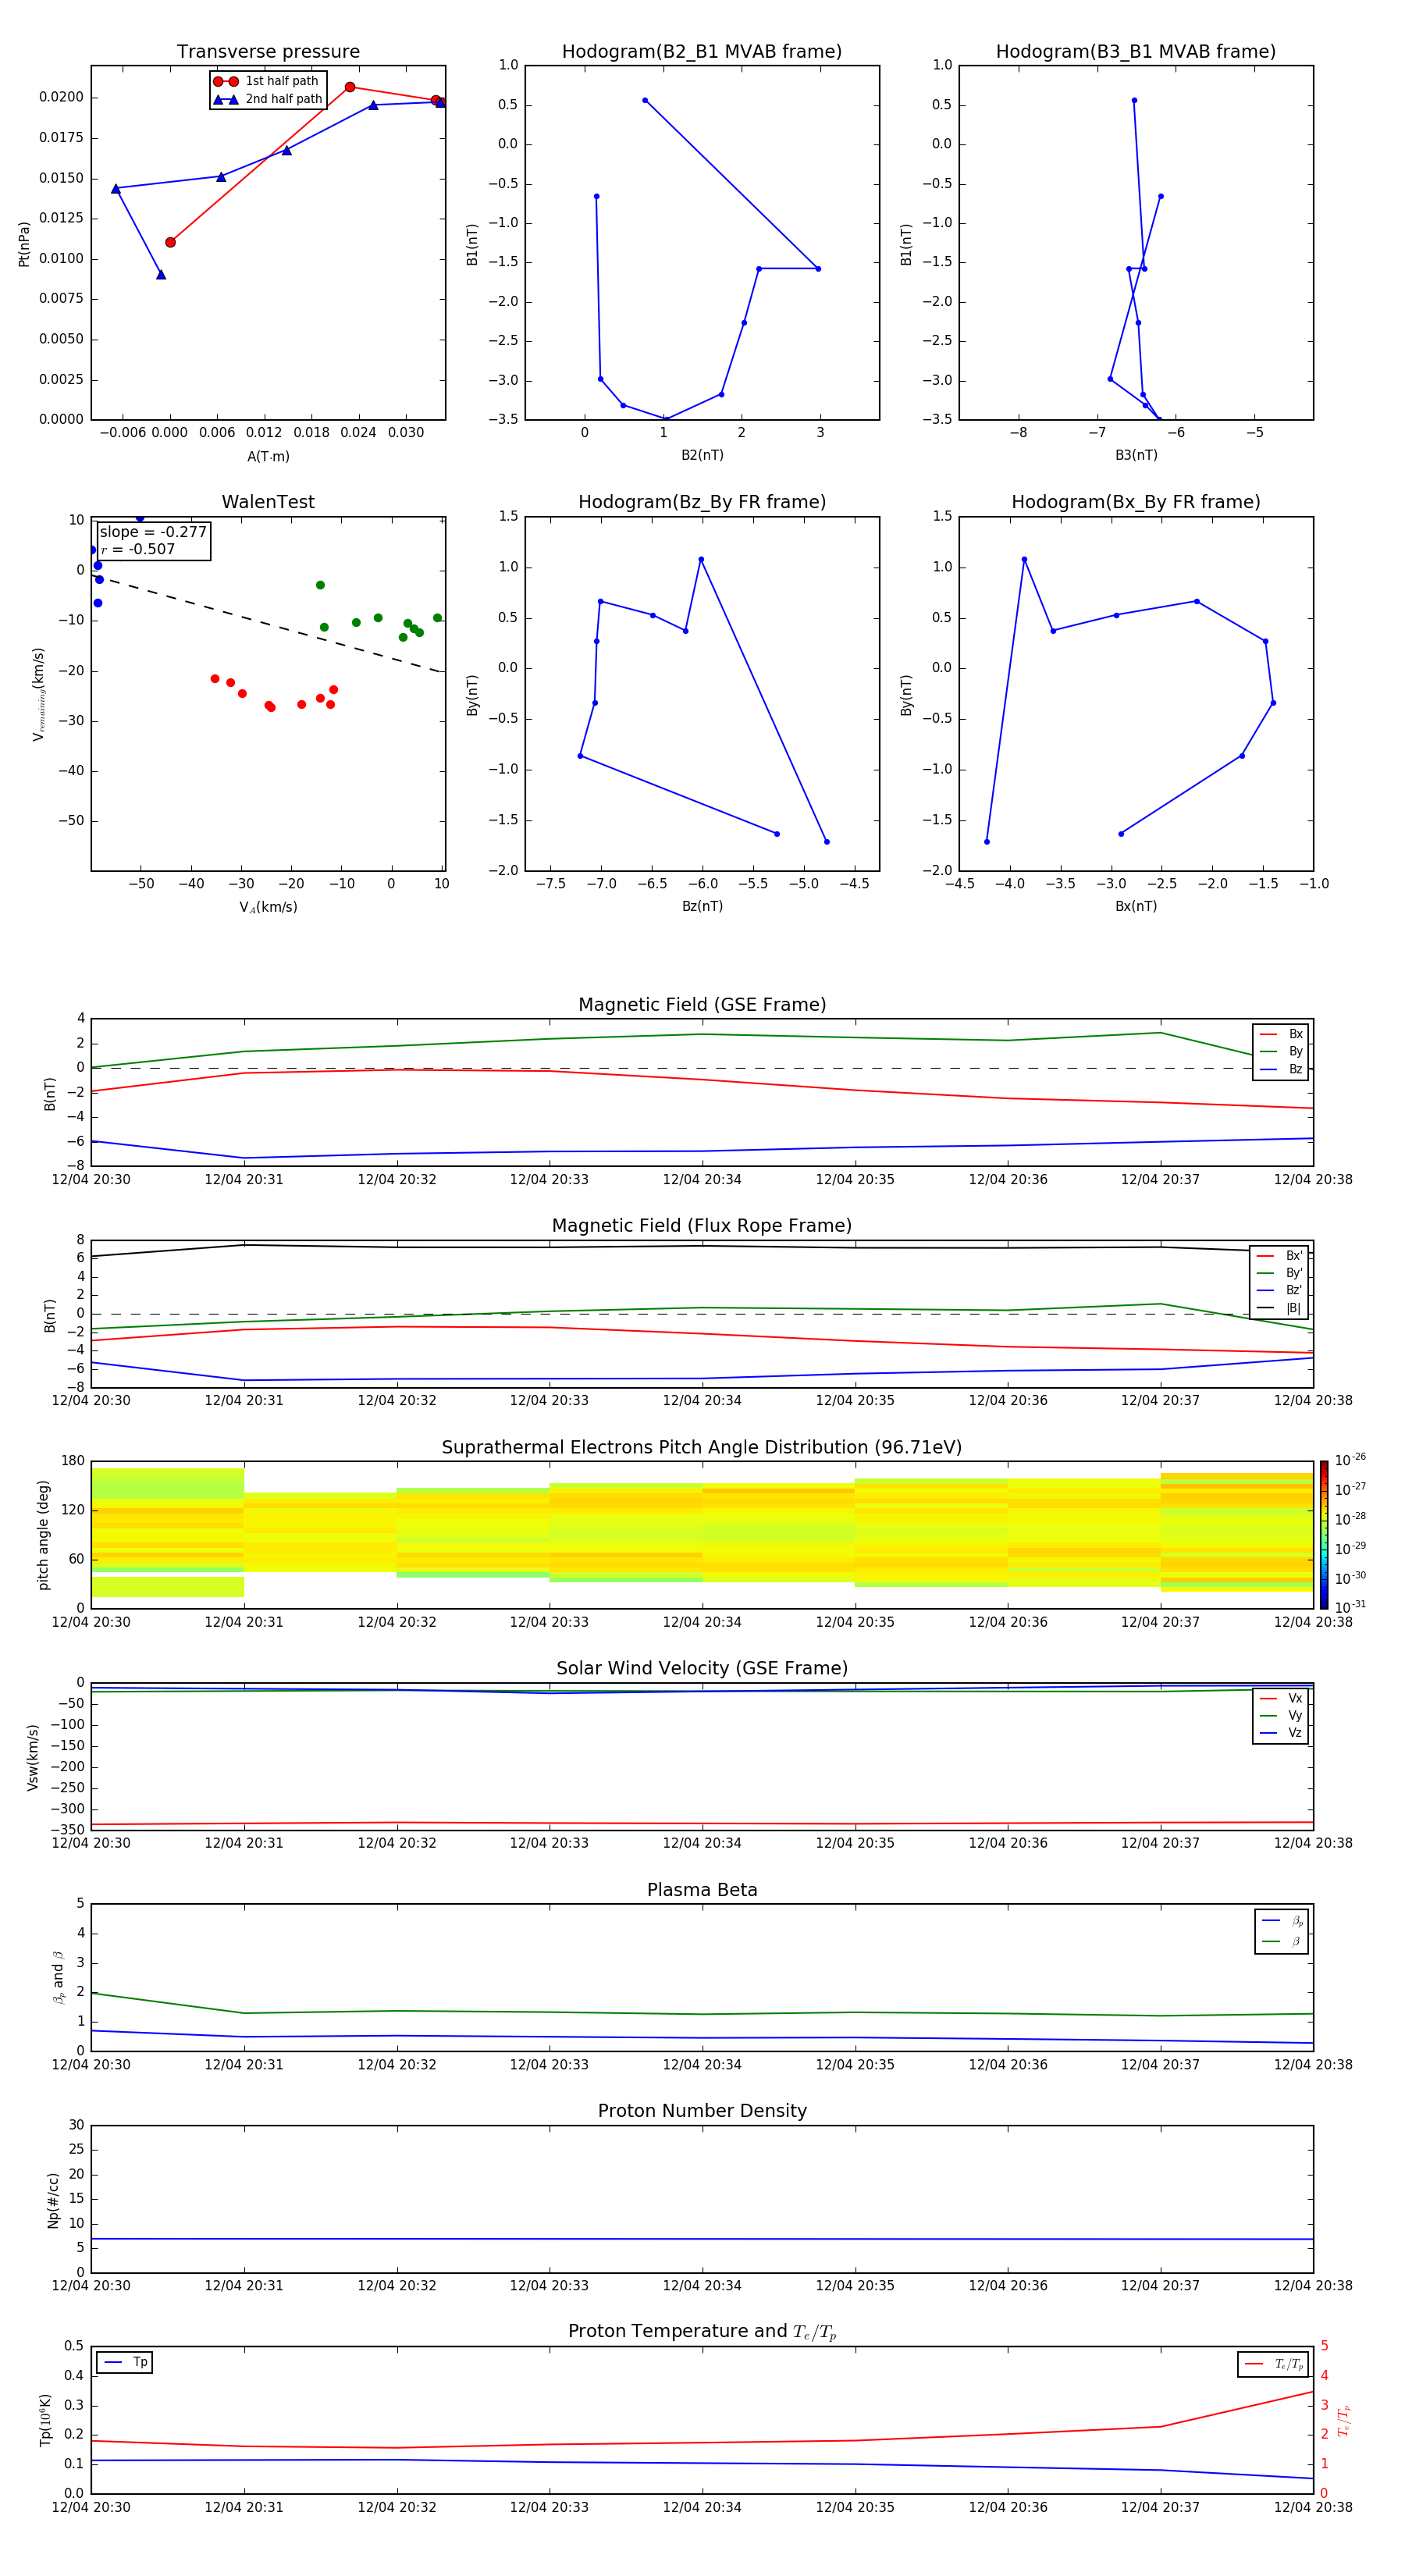Click the Bx legend entry in GSE plot
The width and height of the screenshot is (1405, 2576).
click(1281, 1034)
